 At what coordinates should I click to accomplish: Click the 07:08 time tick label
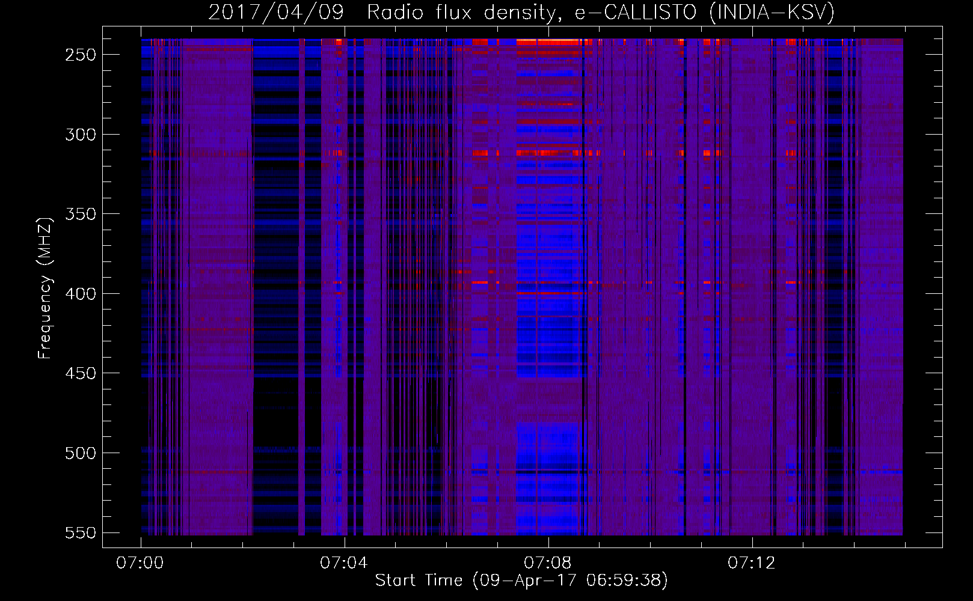tap(548, 563)
